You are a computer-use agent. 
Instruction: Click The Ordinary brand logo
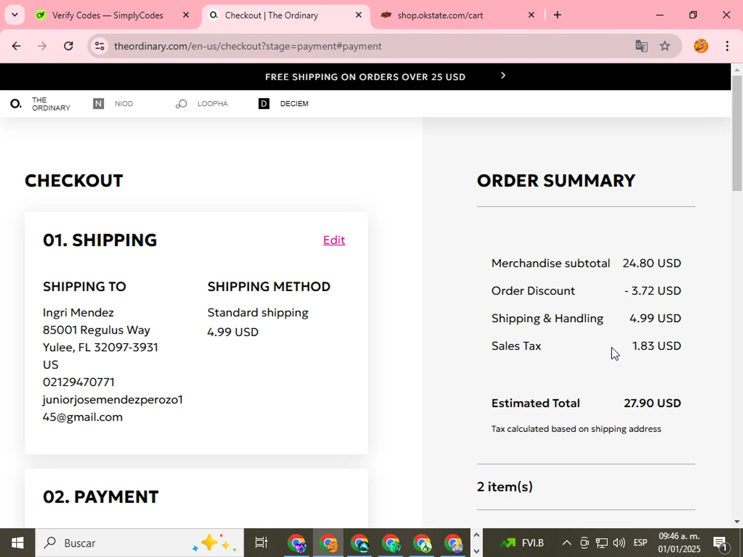click(x=41, y=103)
